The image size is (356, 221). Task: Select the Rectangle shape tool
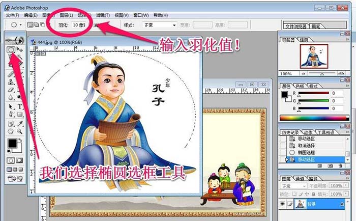(x=20, y=114)
